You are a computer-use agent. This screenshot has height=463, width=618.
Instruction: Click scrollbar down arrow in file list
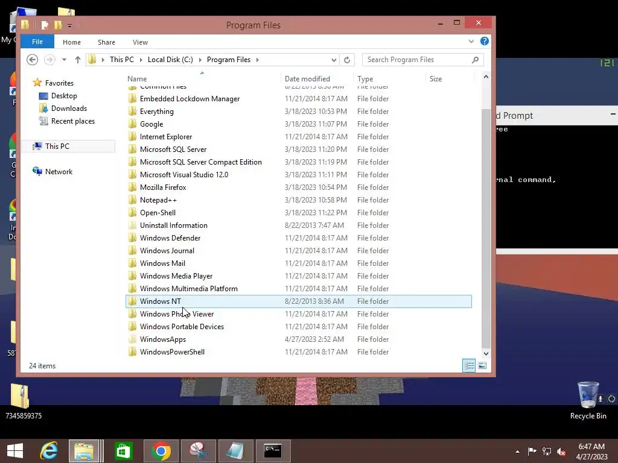[486, 353]
